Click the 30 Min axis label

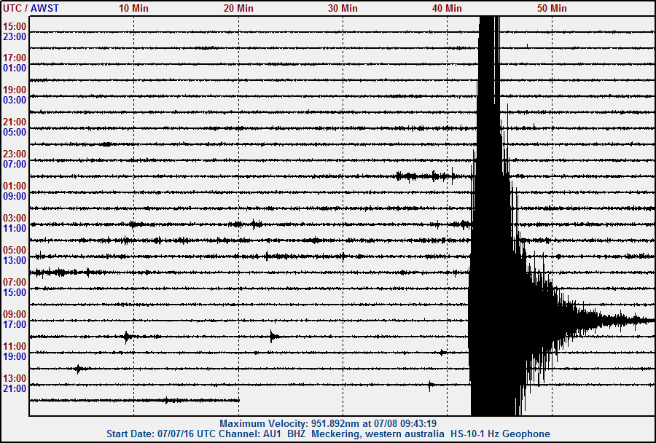[x=343, y=8]
